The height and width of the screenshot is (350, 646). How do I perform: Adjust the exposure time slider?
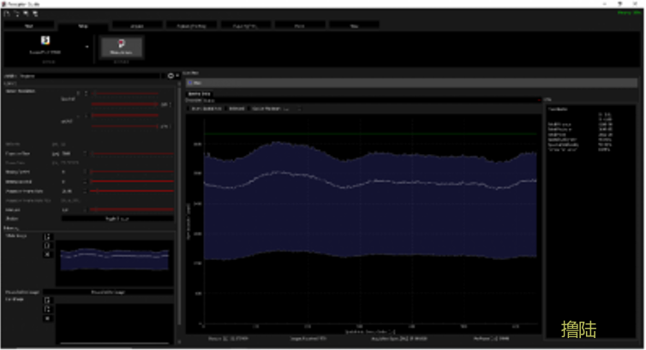[132, 153]
